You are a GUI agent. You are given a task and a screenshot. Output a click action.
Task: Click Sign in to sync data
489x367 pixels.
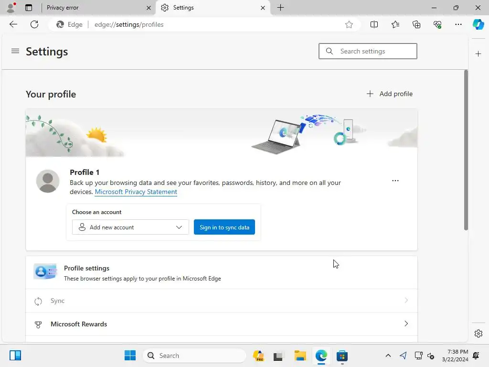[224, 227]
